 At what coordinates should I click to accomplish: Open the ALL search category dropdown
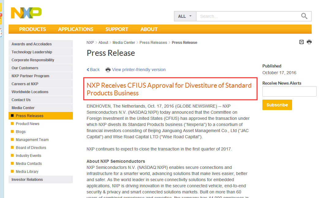pos(185,16)
